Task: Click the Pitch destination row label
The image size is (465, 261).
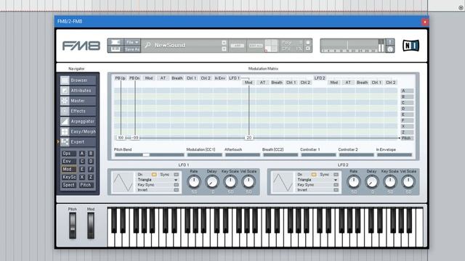Action: 406,138
